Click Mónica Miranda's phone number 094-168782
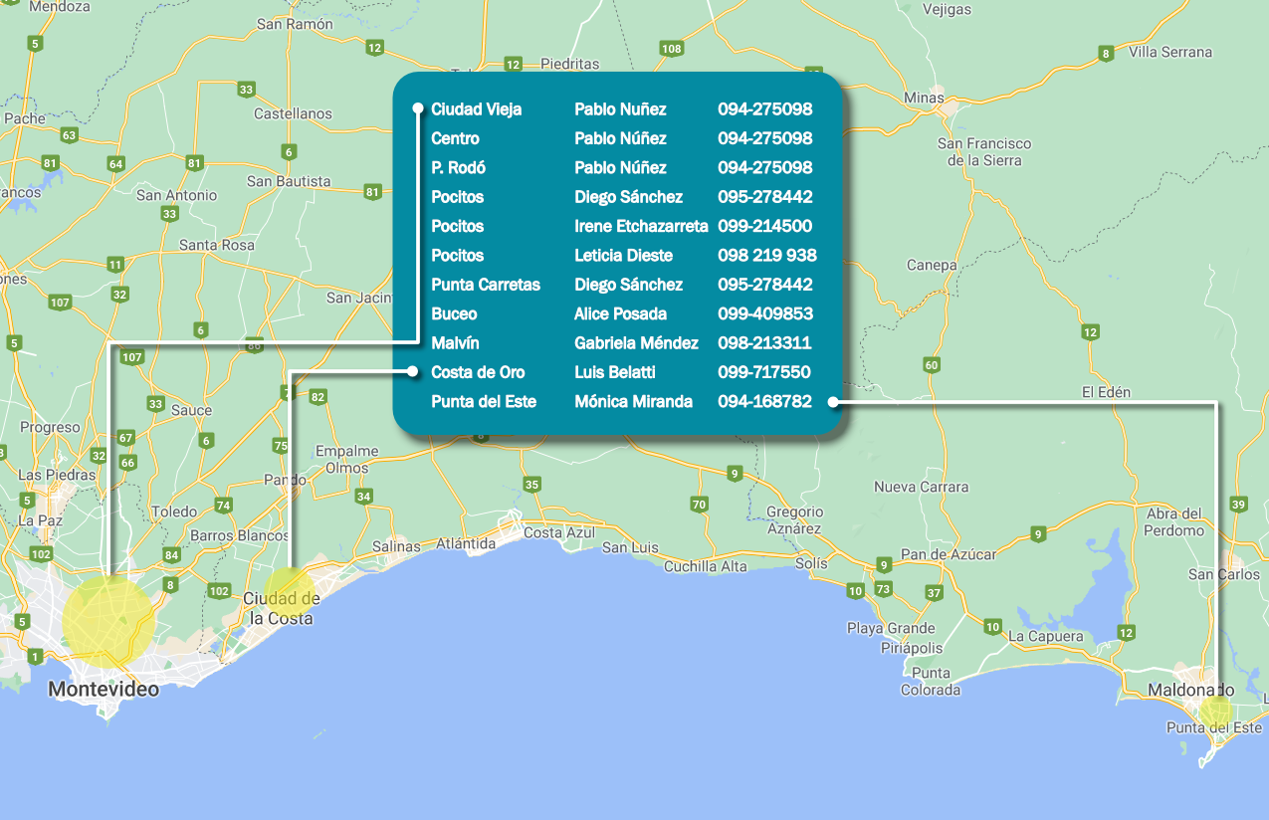The image size is (1269, 820). (764, 402)
